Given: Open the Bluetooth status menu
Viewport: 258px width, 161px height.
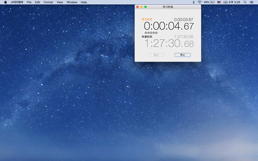Looking at the screenshot, I should pos(193,2).
